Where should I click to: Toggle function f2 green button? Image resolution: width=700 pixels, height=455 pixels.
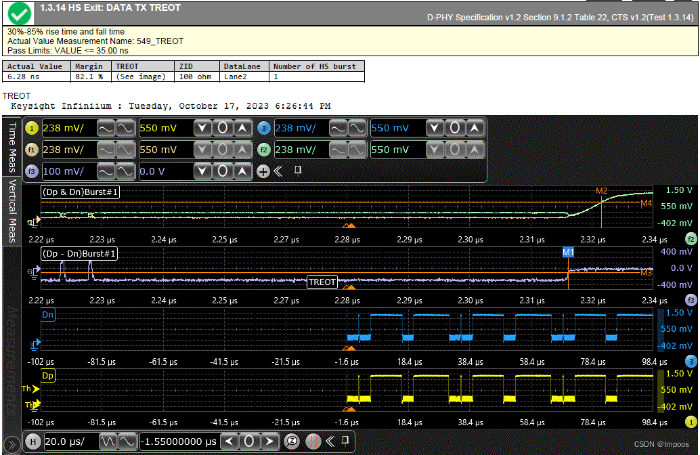pyautogui.click(x=264, y=150)
